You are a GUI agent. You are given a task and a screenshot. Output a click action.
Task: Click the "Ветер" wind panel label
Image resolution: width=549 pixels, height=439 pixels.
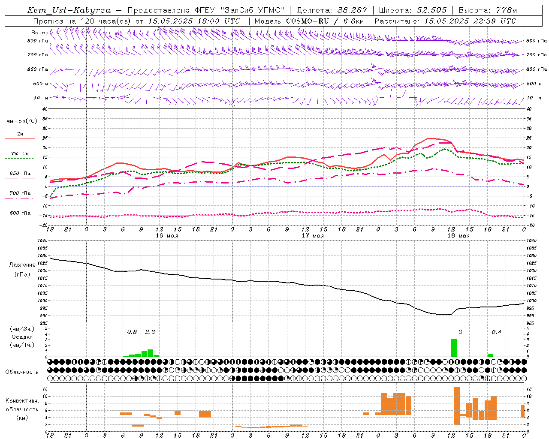click(x=39, y=33)
